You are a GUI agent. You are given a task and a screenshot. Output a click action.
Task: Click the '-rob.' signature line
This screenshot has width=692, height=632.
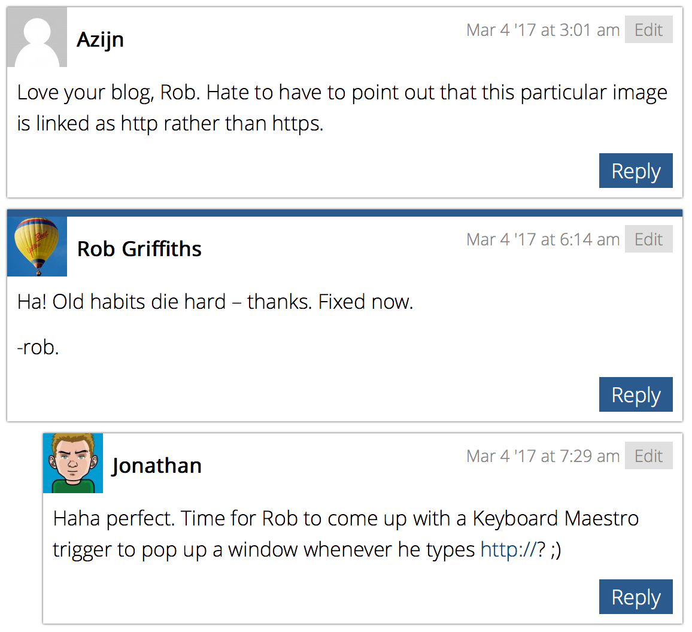point(38,347)
